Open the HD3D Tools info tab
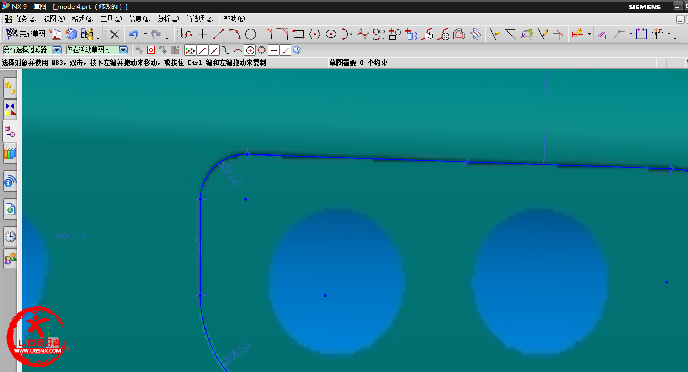This screenshot has width=688, height=372. tap(10, 181)
